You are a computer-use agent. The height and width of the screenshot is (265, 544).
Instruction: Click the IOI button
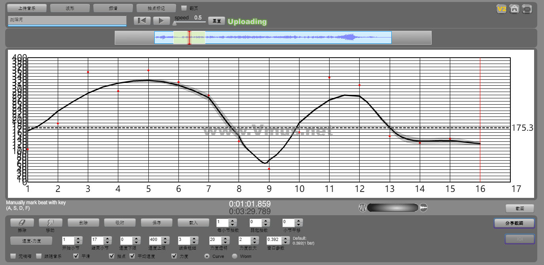pos(520,239)
